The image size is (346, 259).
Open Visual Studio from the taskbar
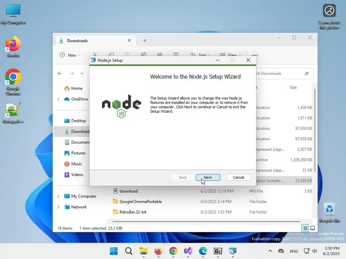pyautogui.click(x=188, y=251)
